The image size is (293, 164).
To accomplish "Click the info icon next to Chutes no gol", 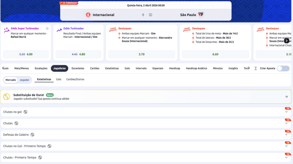I will pos(26,112).
